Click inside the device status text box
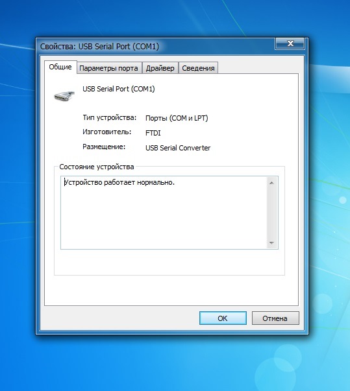350x391 pixels. 164,213
